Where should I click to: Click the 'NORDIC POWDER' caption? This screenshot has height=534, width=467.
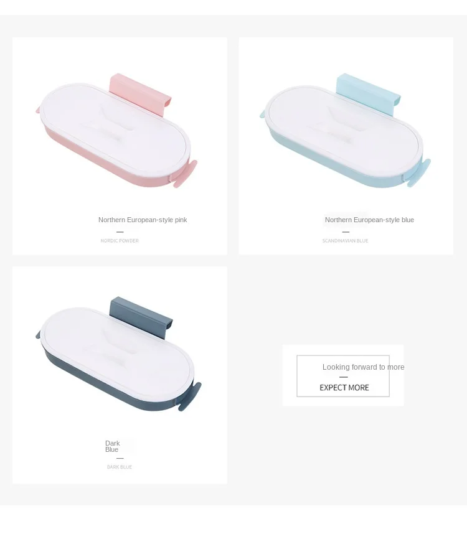(x=120, y=241)
